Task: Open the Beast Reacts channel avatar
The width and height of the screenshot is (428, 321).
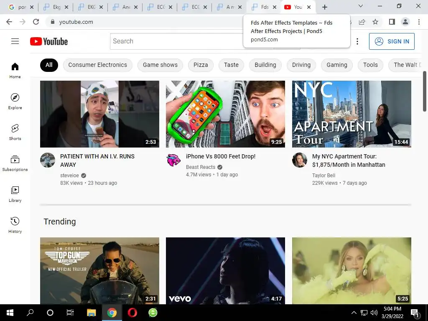Action: tap(173, 160)
